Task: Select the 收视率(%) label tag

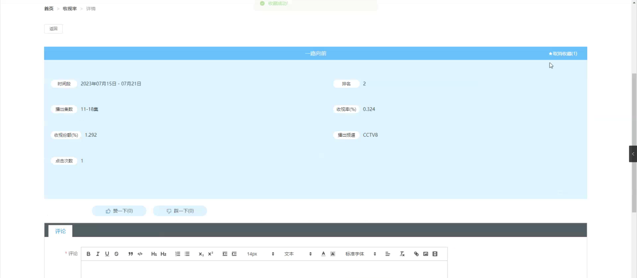Action: [x=346, y=109]
